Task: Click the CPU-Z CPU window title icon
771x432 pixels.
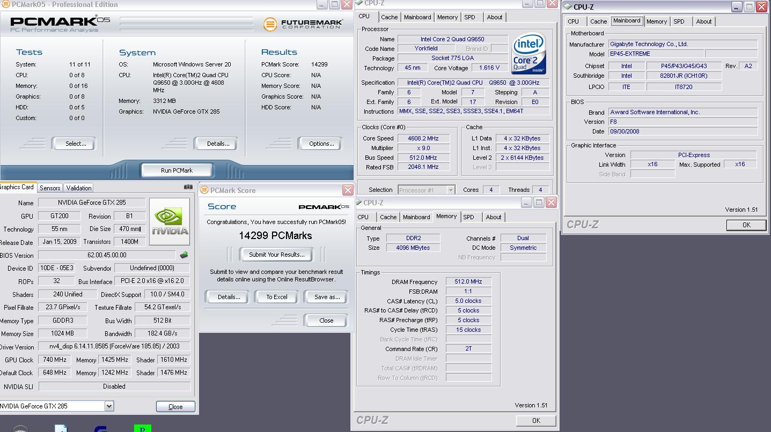Action: tap(359, 3)
